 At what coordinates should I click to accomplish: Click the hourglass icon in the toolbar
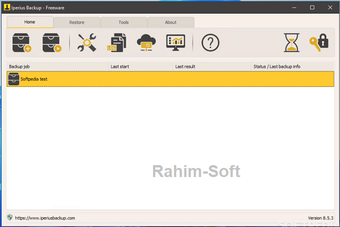[x=292, y=43]
